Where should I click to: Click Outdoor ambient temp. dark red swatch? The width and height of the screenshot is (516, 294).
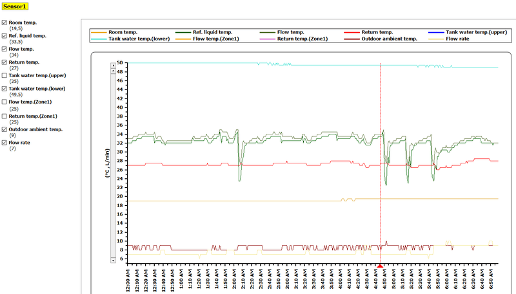(352, 39)
